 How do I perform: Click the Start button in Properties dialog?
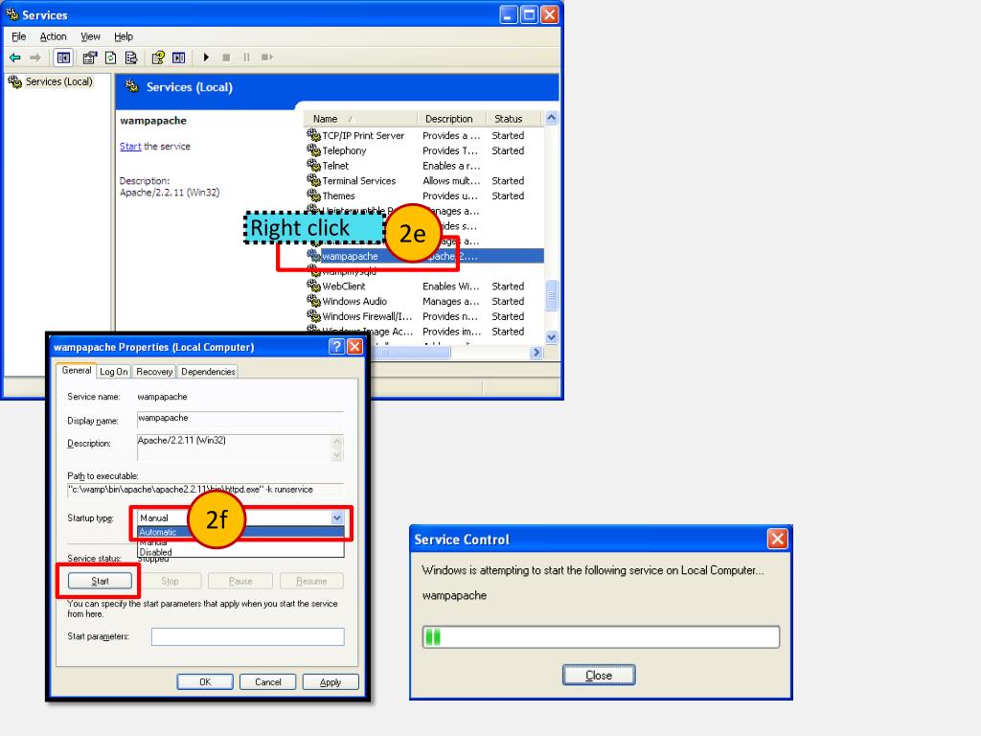100,581
